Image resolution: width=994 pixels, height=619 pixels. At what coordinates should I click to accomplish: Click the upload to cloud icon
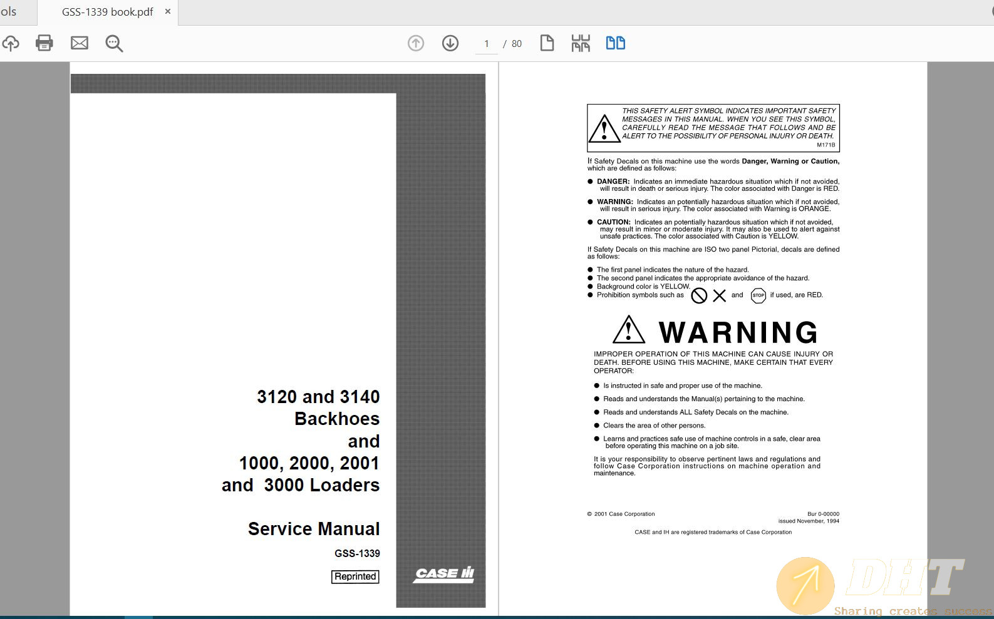[11, 43]
